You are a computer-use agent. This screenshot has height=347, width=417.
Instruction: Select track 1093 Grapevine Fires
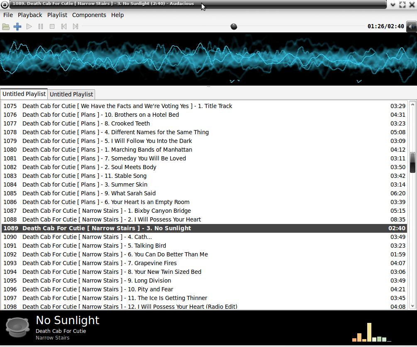pos(204,263)
